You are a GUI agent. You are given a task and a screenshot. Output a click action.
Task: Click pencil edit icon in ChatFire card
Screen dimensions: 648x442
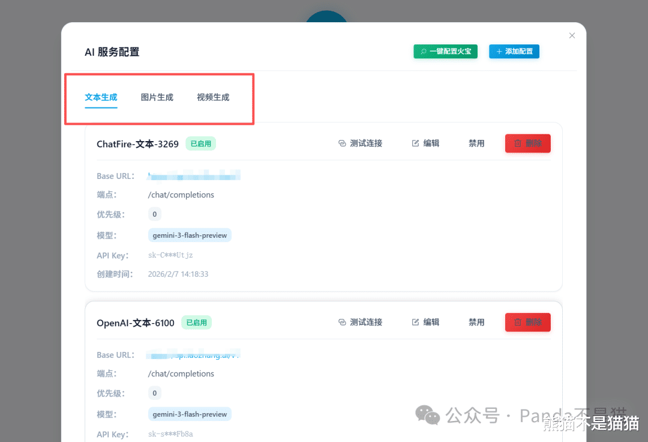click(415, 143)
